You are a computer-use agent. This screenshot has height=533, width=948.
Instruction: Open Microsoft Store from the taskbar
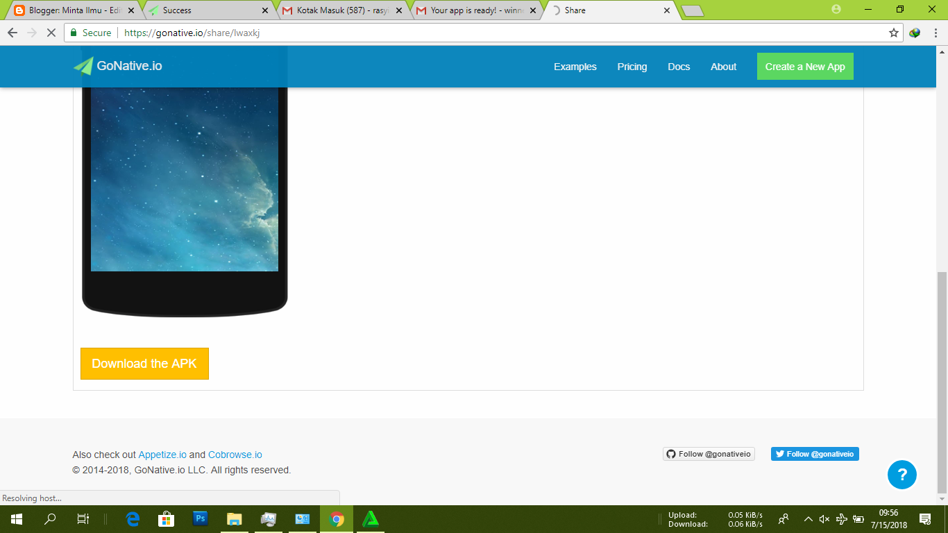(x=166, y=519)
